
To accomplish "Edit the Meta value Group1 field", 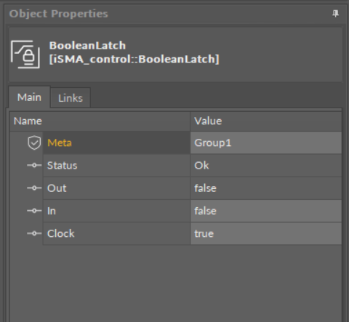I will [x=266, y=142].
